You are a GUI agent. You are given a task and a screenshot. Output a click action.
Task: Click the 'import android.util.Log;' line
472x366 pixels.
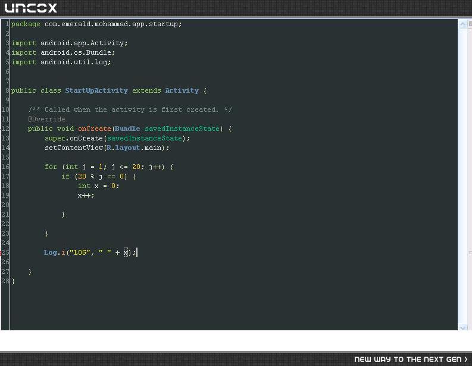(61, 62)
